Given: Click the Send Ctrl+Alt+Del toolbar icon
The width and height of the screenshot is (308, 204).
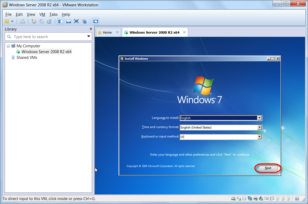Looking at the screenshot, I should (x=22, y=21).
